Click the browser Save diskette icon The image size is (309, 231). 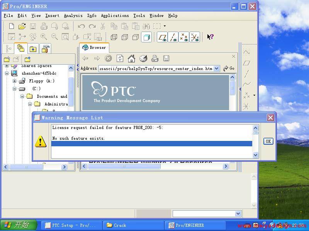166,59
